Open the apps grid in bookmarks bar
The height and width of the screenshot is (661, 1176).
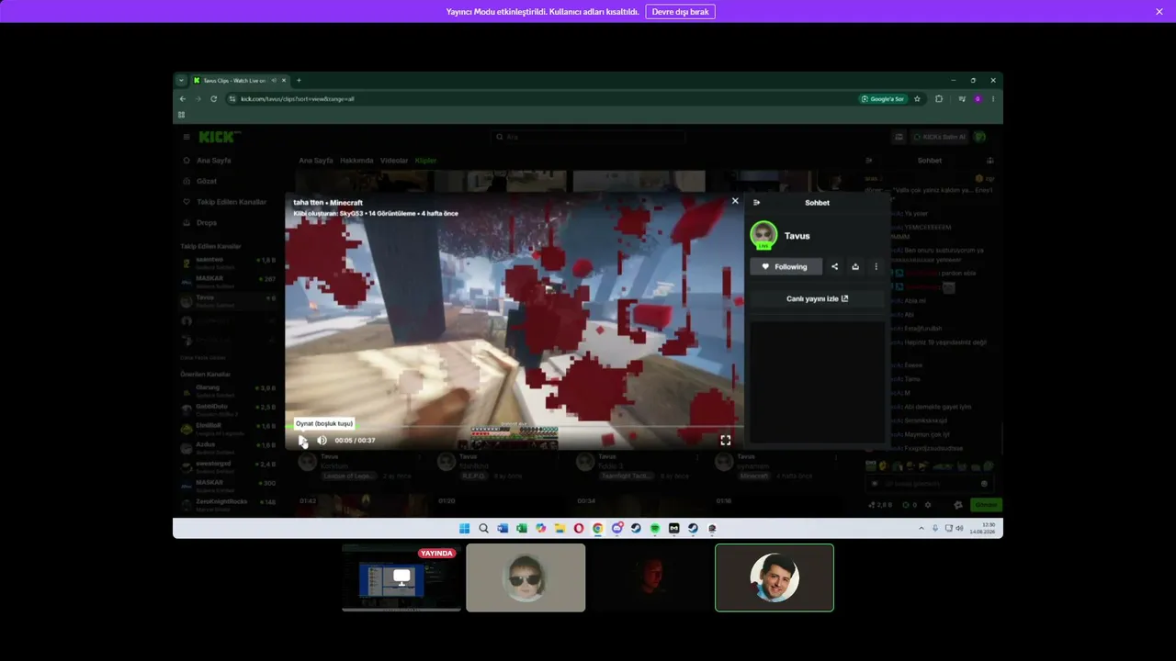tap(182, 115)
